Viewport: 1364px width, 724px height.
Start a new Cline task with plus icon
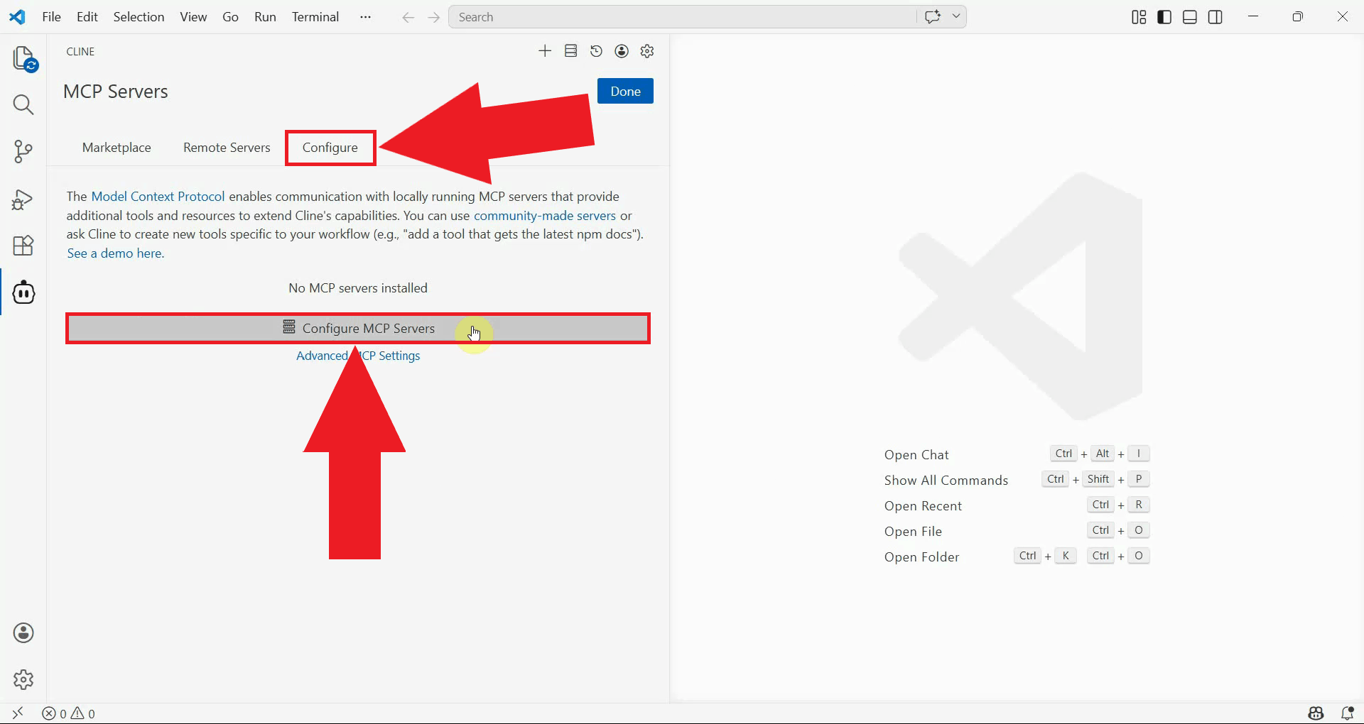[545, 51]
